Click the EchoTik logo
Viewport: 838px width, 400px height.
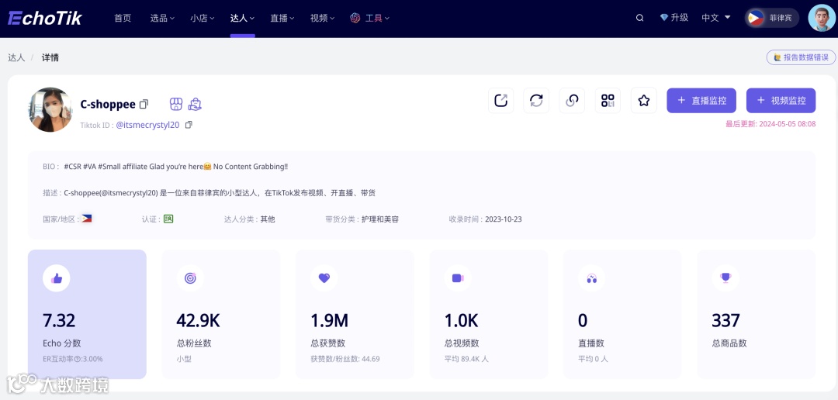click(x=45, y=18)
